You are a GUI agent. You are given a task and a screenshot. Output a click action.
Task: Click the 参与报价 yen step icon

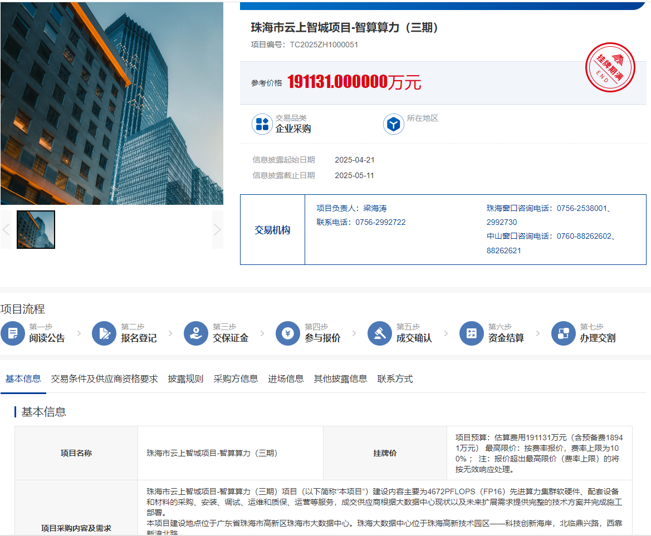(x=288, y=333)
